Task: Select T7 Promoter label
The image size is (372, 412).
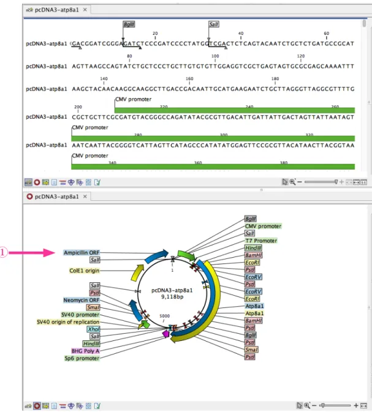Action: (261, 241)
